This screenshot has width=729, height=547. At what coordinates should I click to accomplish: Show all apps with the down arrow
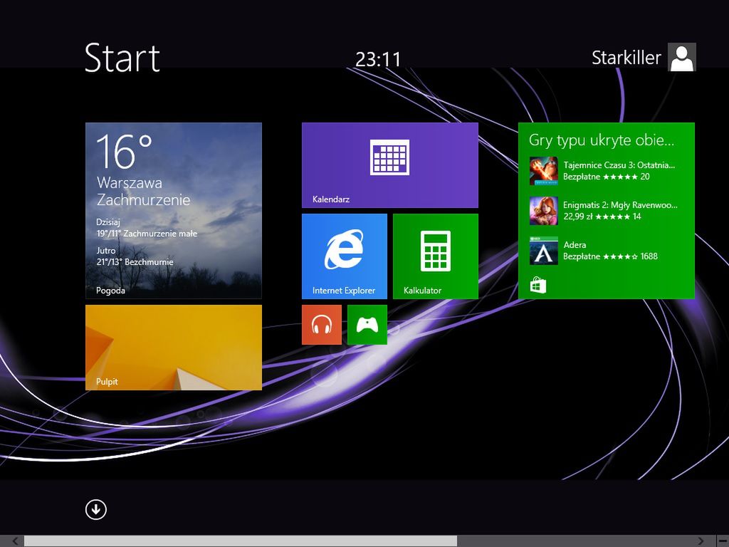point(96,509)
